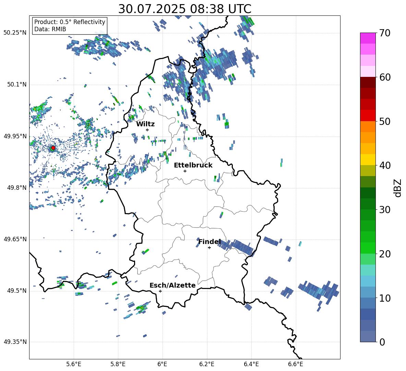Click the timestamp title 30.07.2025 08:38 UTC
Viewport: 406px width, 371px height.
coord(184,9)
